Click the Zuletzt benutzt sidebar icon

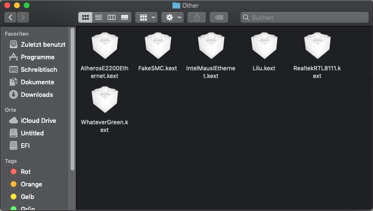click(x=14, y=44)
